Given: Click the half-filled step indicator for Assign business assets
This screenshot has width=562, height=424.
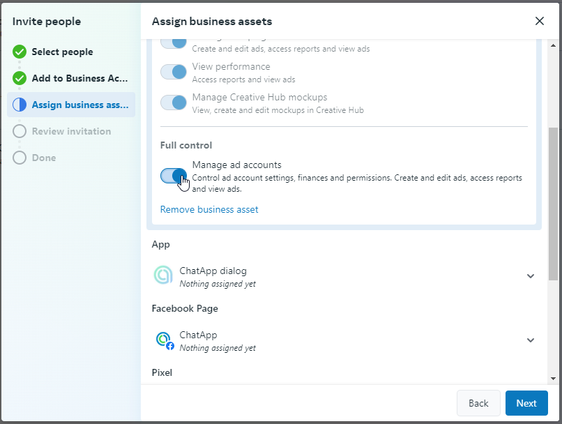Looking at the screenshot, I should (20, 105).
